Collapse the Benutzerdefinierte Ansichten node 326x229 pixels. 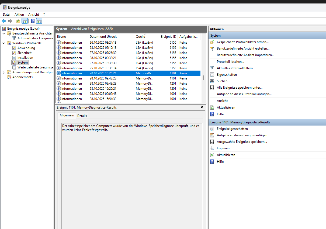pos(4,33)
